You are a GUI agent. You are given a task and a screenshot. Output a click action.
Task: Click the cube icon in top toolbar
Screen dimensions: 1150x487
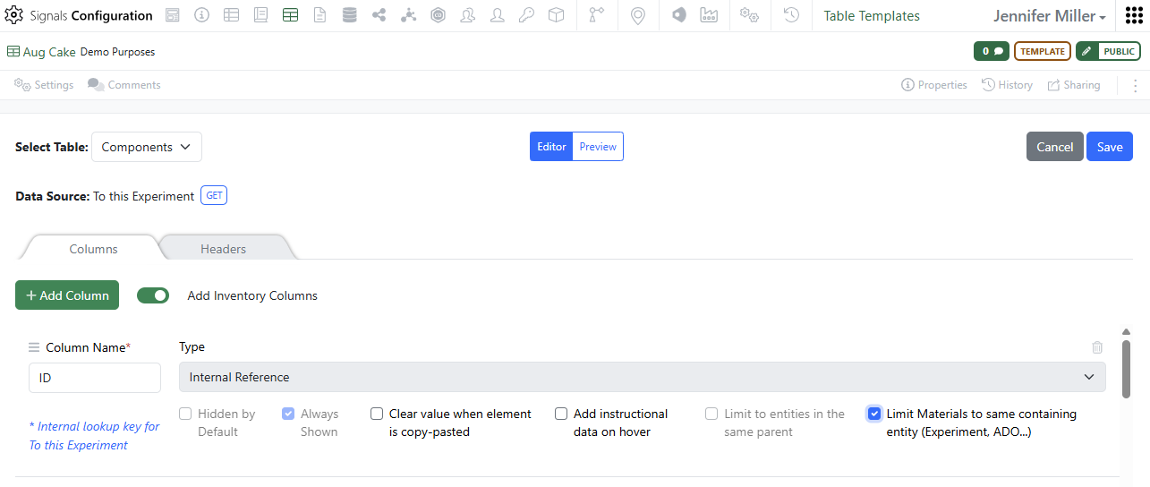[557, 15]
